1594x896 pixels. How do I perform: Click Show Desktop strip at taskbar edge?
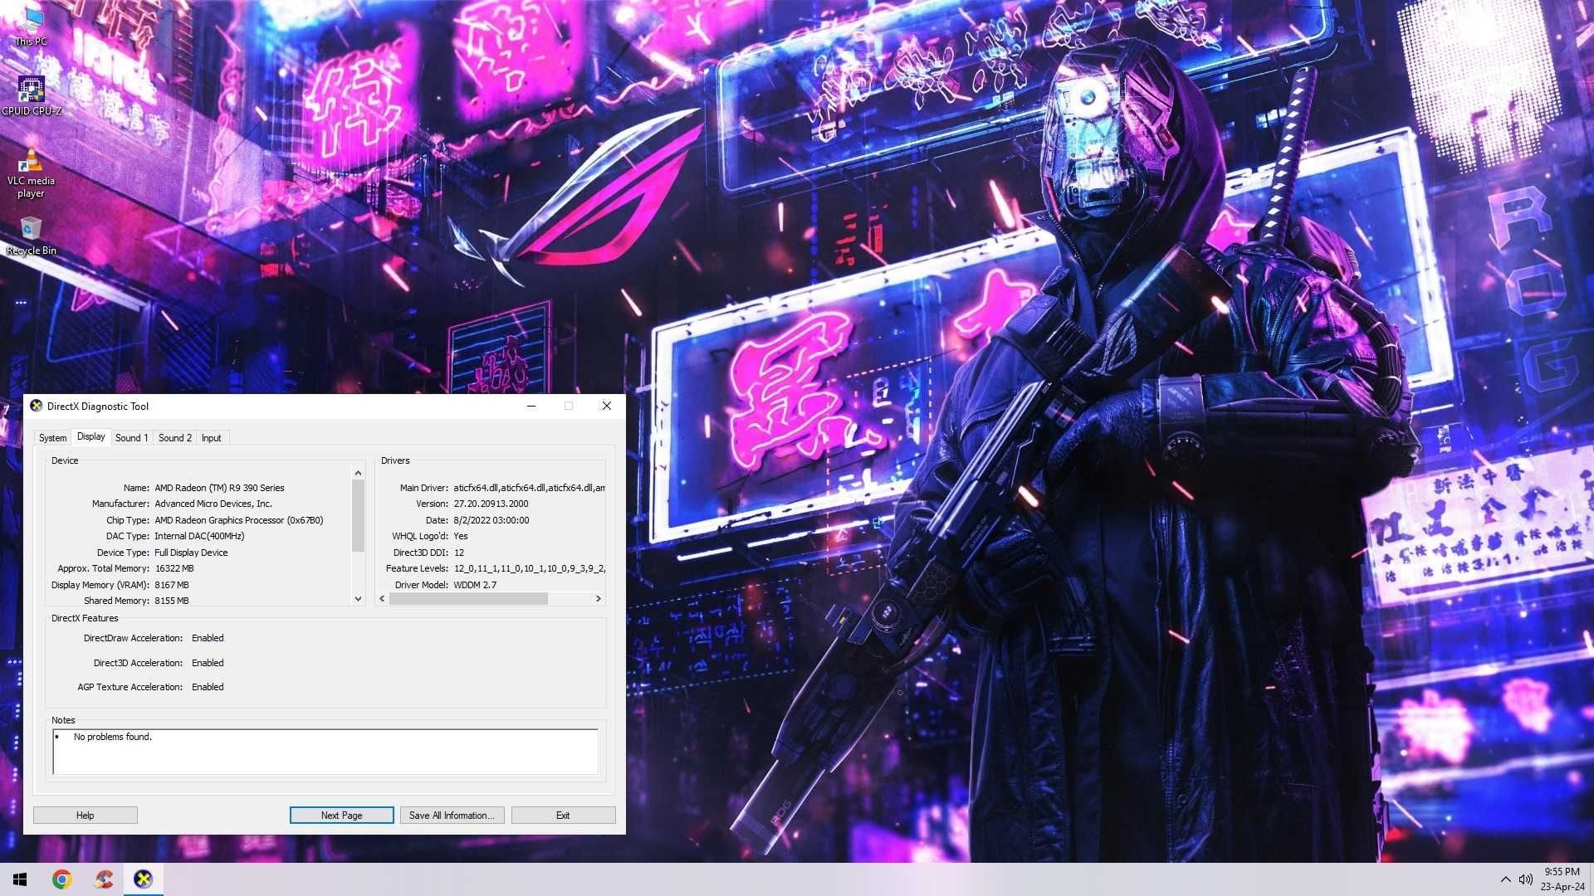click(1592, 879)
